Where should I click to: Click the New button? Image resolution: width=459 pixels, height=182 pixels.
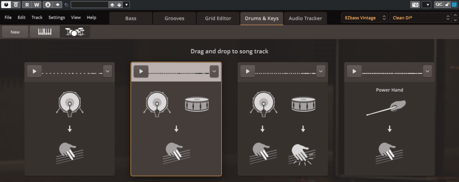(15, 32)
